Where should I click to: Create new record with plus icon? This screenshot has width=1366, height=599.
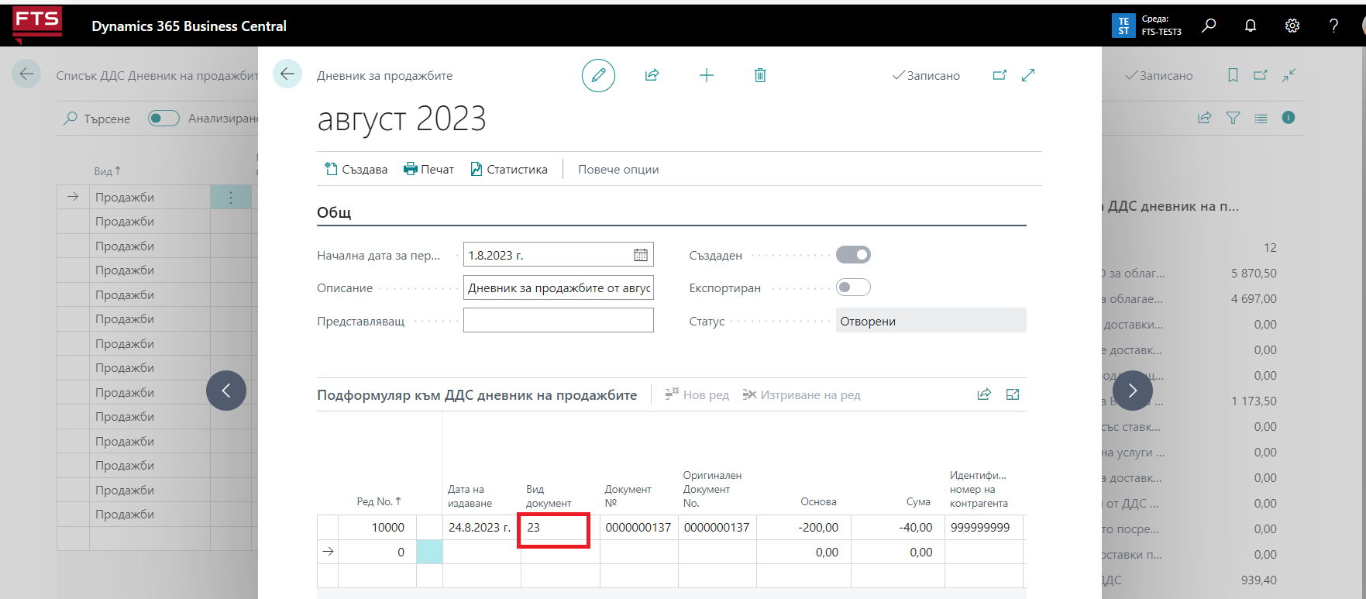pyautogui.click(x=706, y=75)
